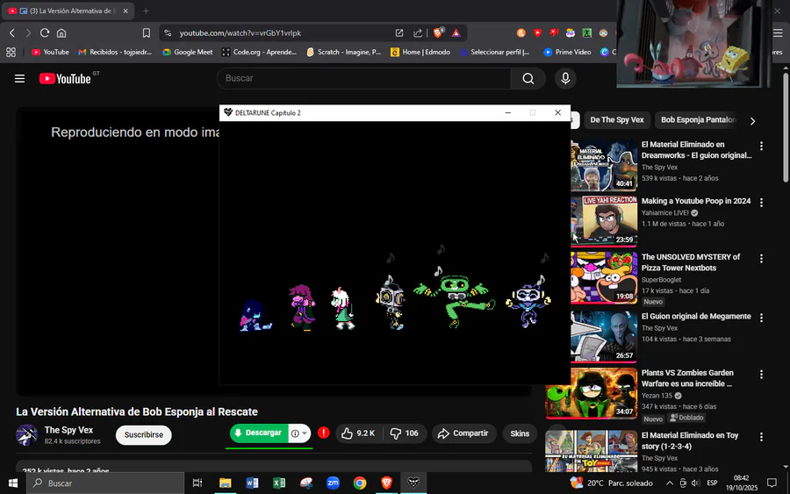The image size is (790, 494).
Task: Open the Prime Video bookmark
Action: pyautogui.click(x=567, y=52)
